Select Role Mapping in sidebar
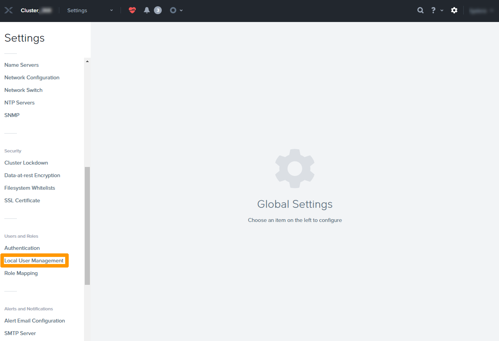Image resolution: width=499 pixels, height=341 pixels. tap(21, 273)
